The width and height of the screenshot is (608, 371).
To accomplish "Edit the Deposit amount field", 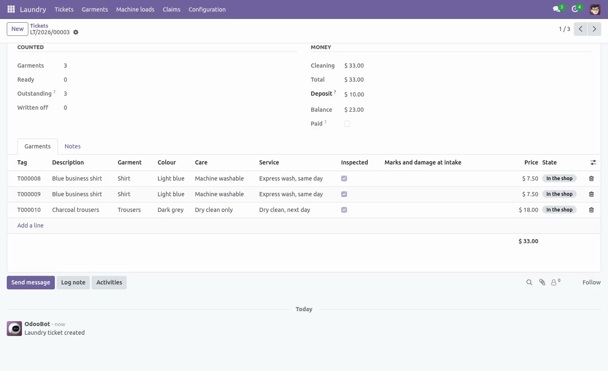I will click(467, 94).
